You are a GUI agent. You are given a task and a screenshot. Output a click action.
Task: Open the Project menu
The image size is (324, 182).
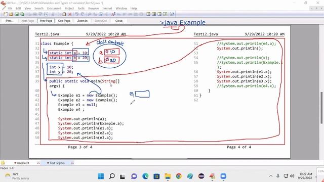pyautogui.click(x=69, y=9)
